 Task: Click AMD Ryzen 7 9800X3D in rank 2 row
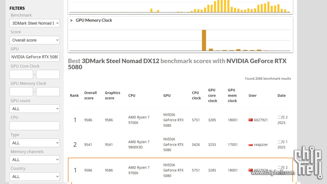139,144
